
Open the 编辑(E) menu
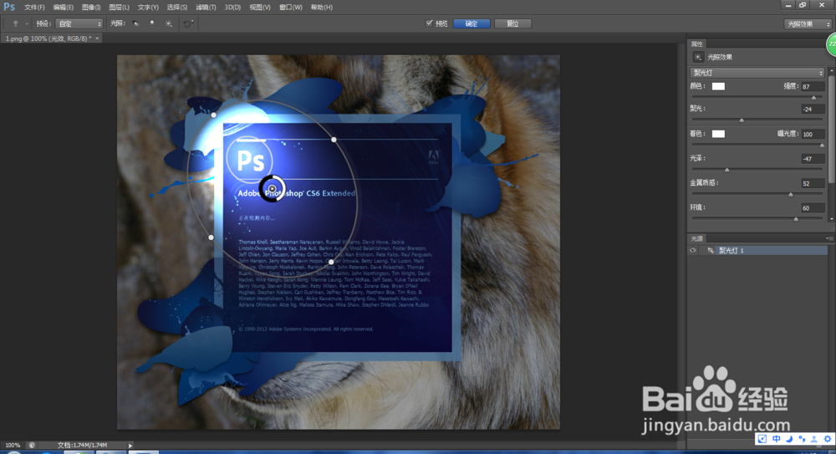(63, 8)
